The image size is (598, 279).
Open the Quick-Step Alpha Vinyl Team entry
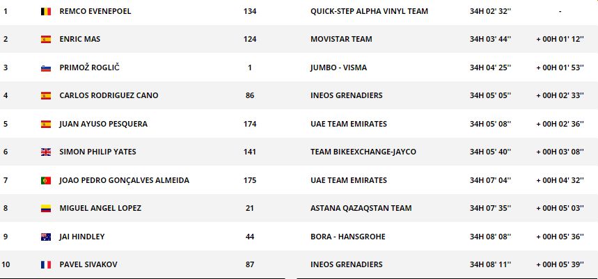(x=369, y=11)
